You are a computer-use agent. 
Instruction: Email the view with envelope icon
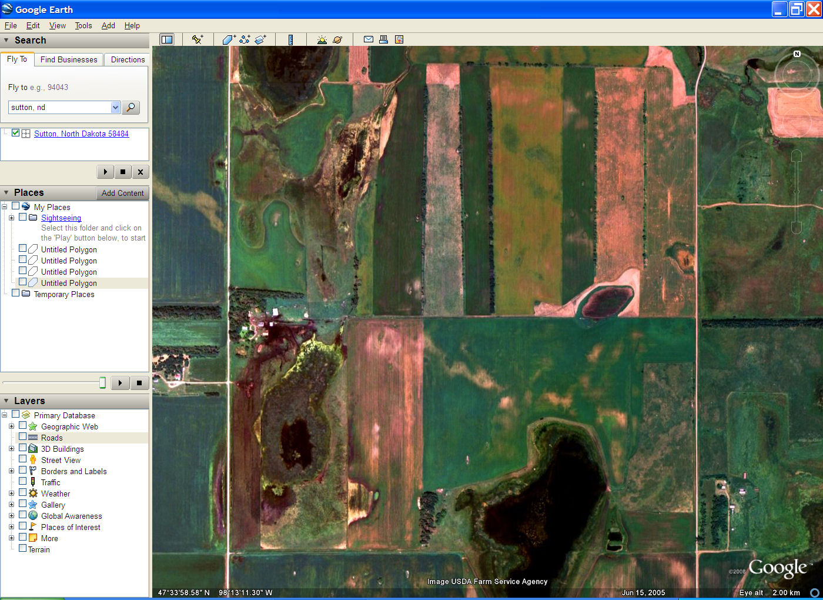click(369, 39)
